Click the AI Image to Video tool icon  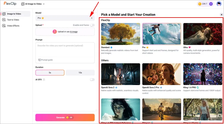[x=23, y=4]
